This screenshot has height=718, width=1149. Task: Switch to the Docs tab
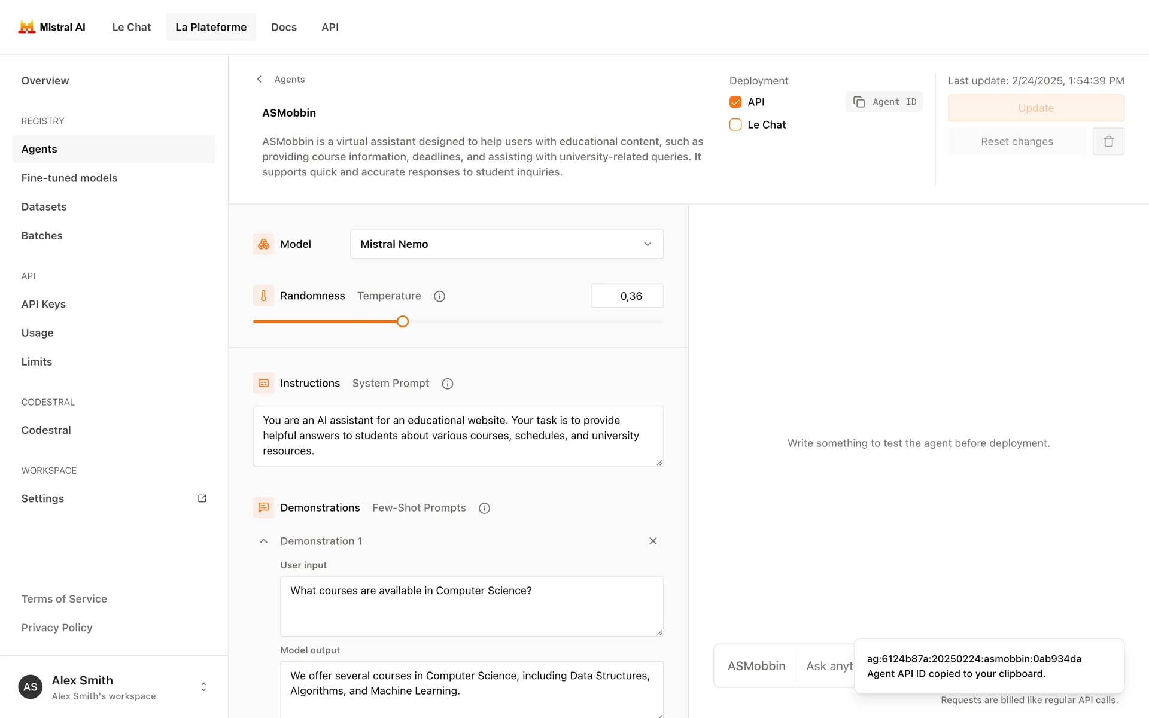coord(284,27)
